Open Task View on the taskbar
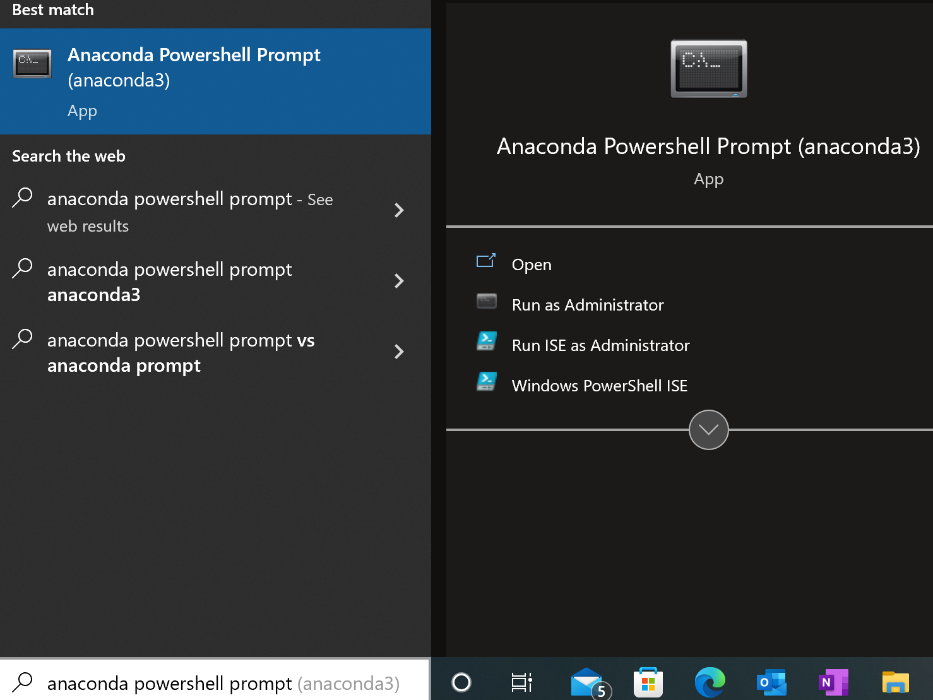 pyautogui.click(x=522, y=682)
